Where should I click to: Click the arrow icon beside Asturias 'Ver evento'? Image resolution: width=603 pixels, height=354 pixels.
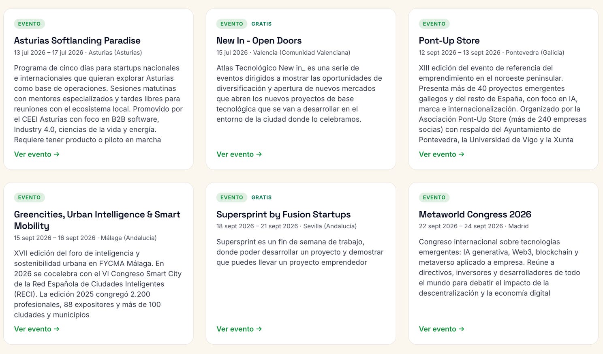click(57, 154)
